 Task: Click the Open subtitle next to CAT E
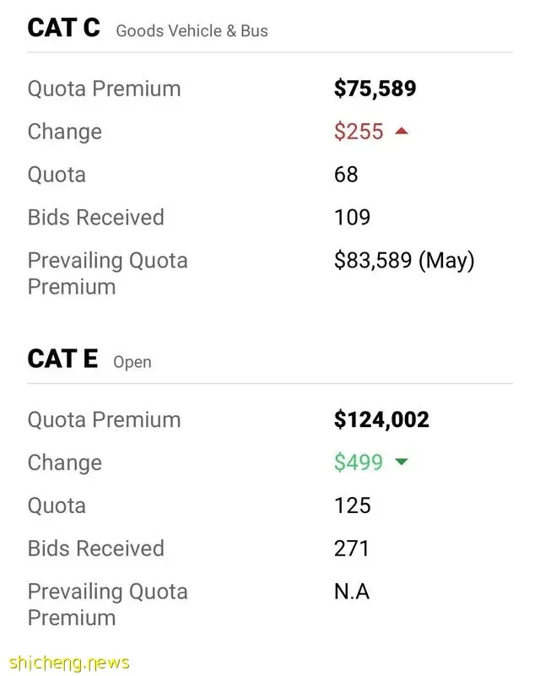click(132, 362)
